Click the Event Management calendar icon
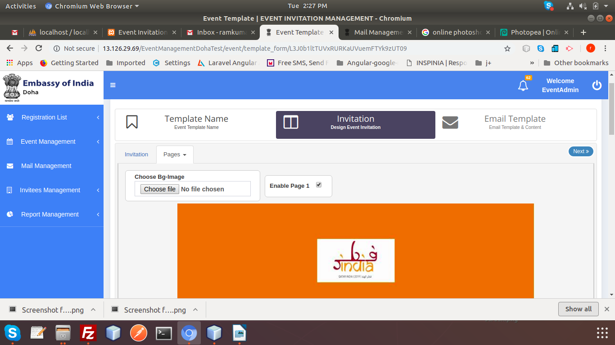This screenshot has width=615, height=345. pos(10,142)
